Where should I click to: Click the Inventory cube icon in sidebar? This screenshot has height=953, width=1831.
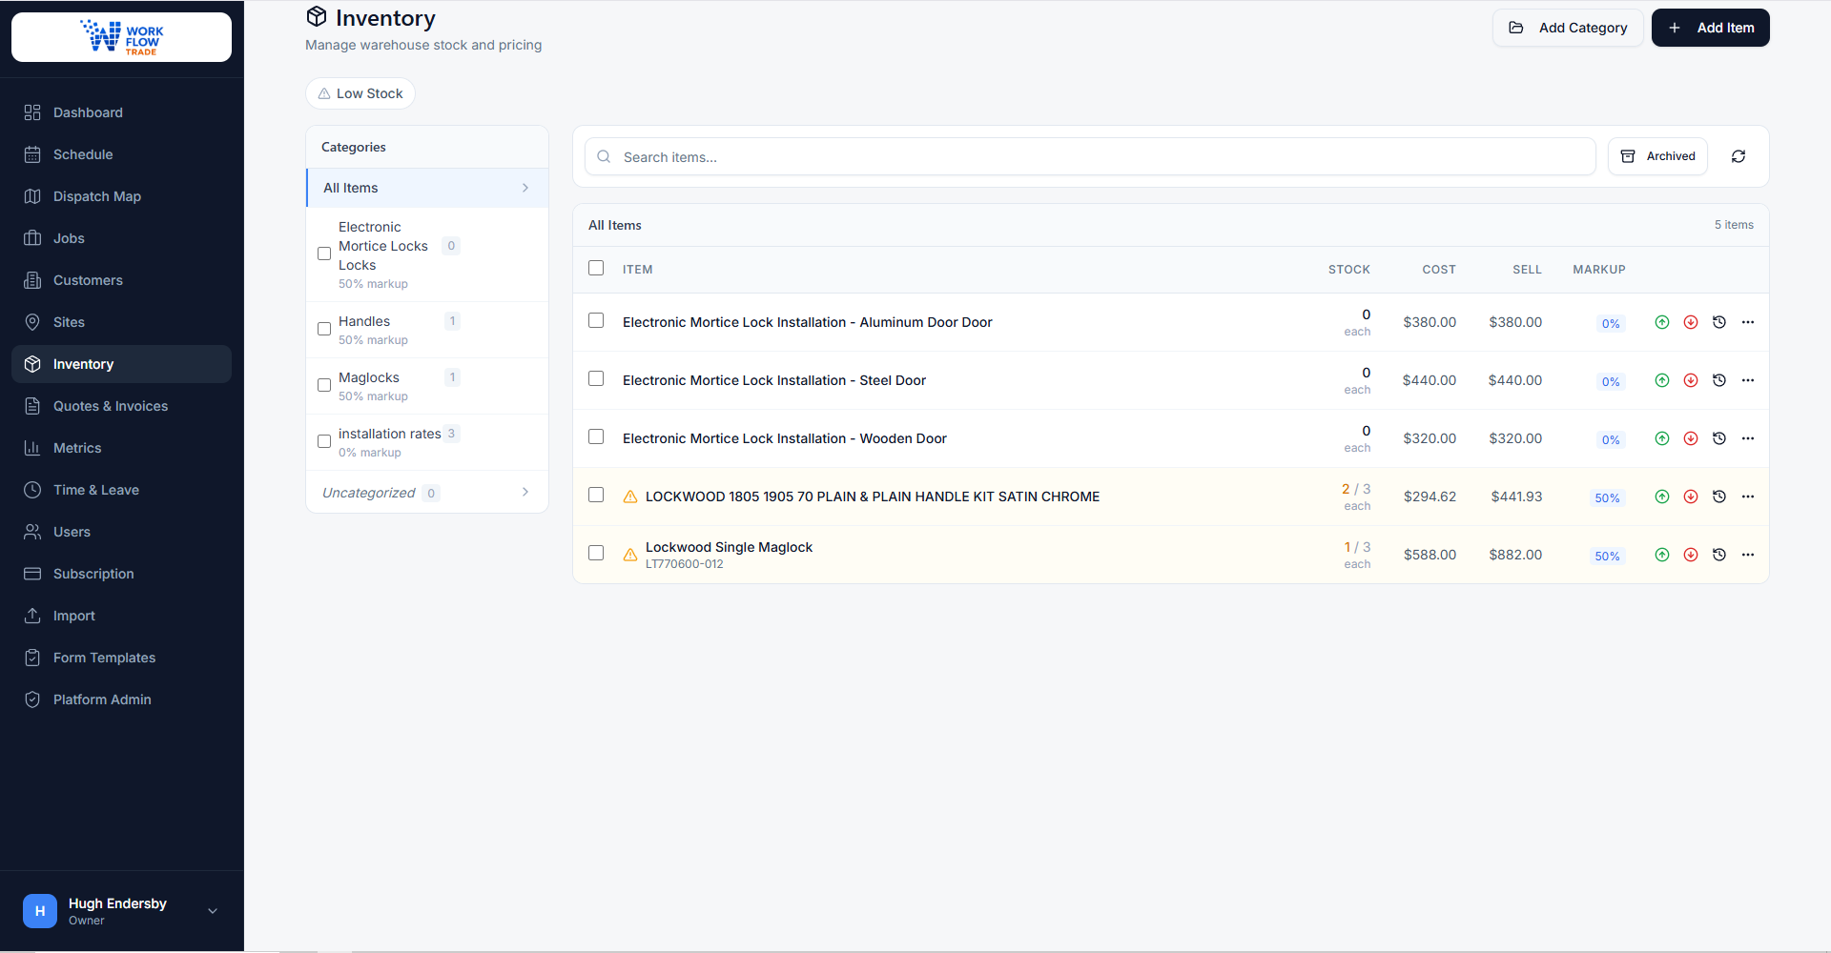point(32,364)
